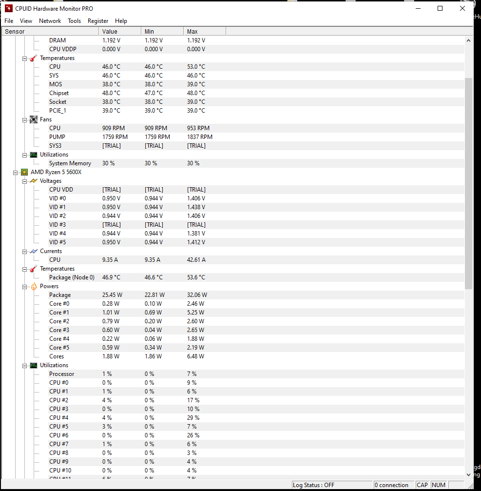The width and height of the screenshot is (481, 491).
Task: Collapse the Temperatures section containing Package (Node 0)
Action: click(24, 269)
